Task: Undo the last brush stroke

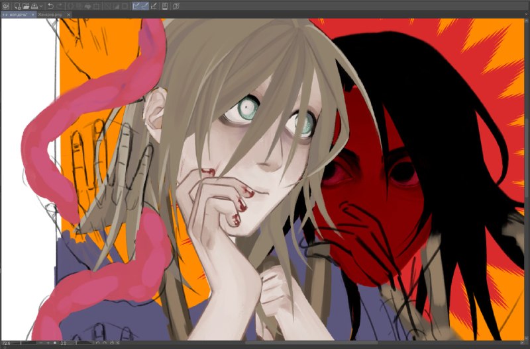Action: tap(51, 6)
